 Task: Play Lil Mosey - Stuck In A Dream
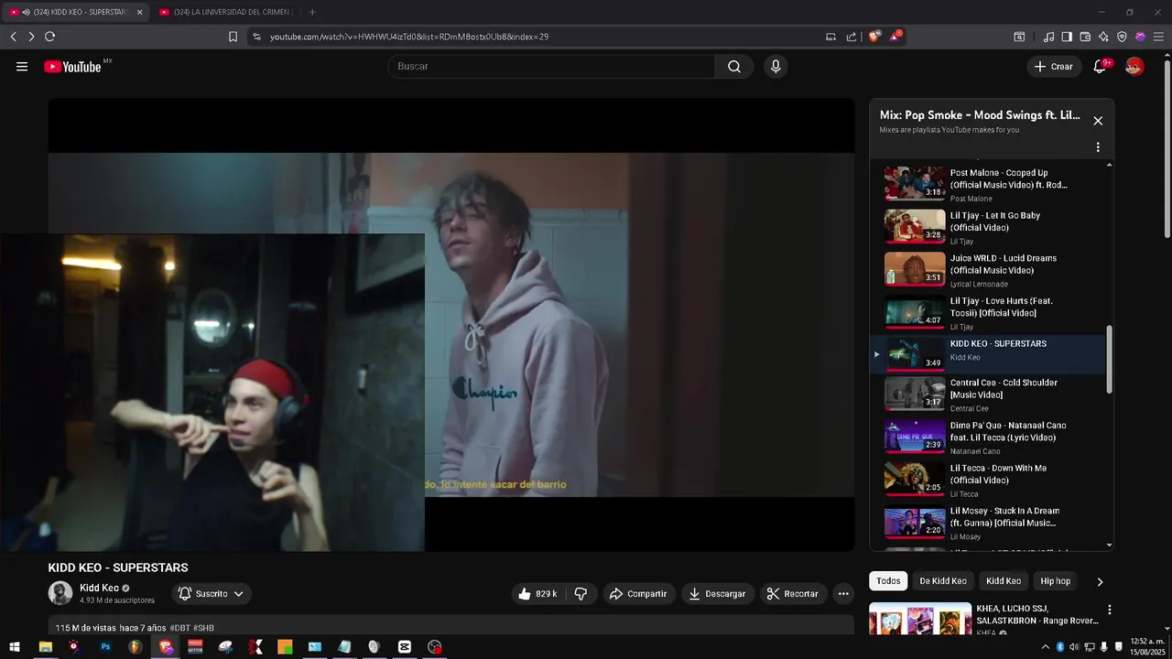click(989, 524)
